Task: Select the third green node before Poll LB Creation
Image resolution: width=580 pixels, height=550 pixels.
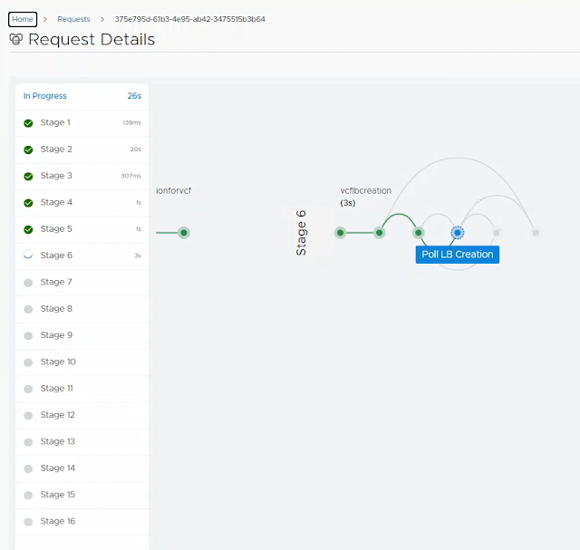Action: click(x=419, y=233)
